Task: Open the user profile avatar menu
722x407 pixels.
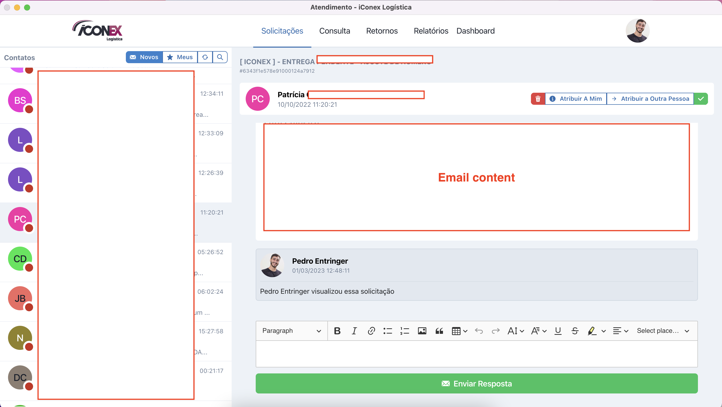Action: pyautogui.click(x=637, y=31)
